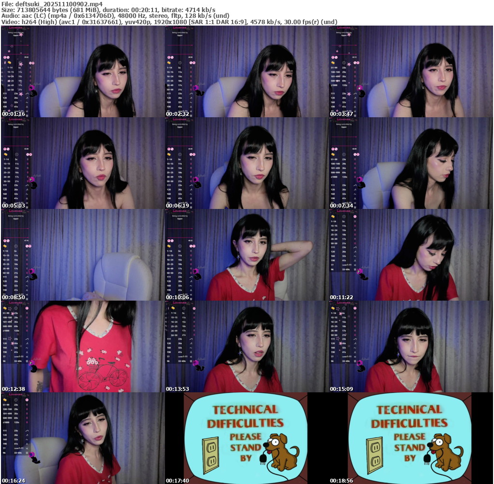Click the empty-chair frame stamped 00:08:50
This screenshot has height=484, width=494.
82,255
